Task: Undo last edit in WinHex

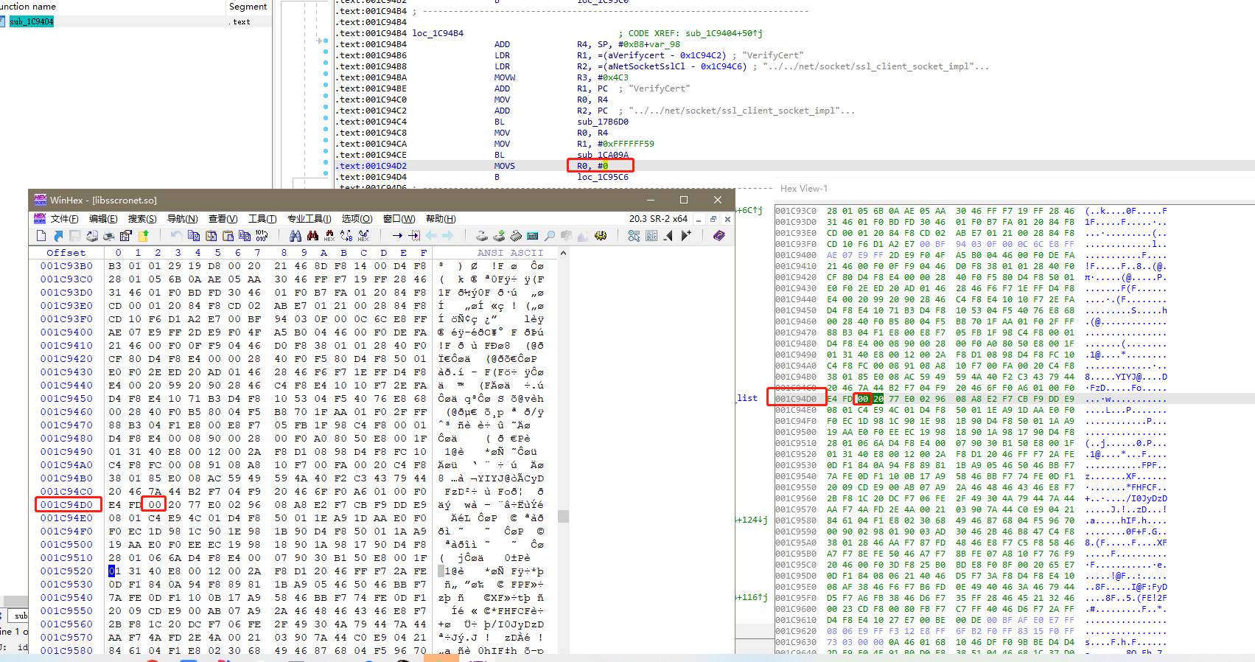Action: pyautogui.click(x=175, y=236)
